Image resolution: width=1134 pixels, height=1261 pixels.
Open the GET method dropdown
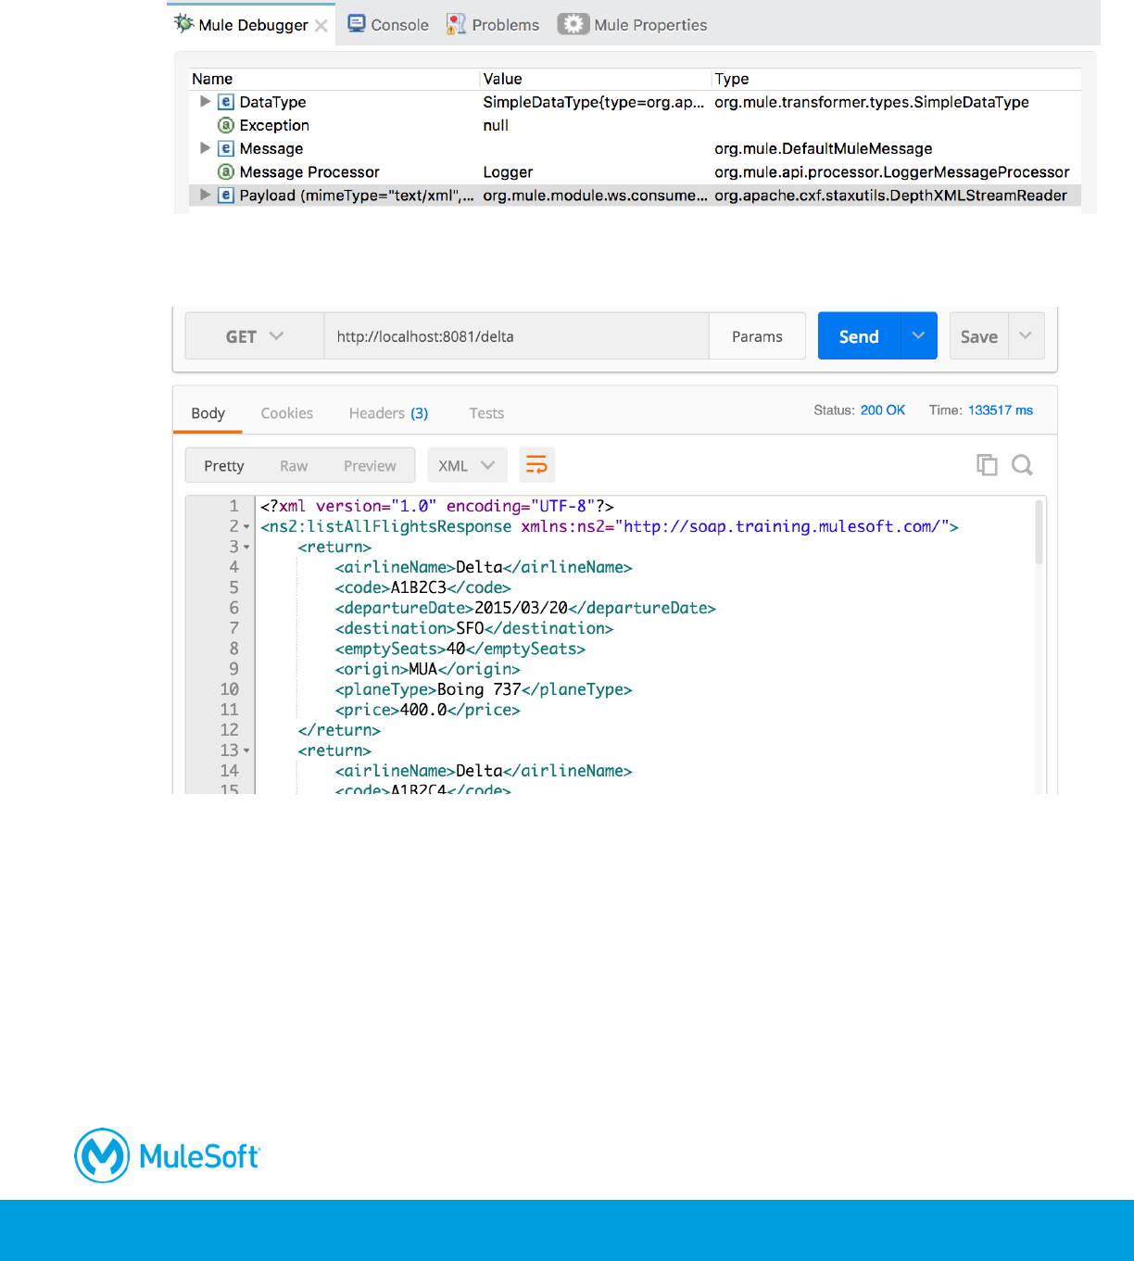255,336
